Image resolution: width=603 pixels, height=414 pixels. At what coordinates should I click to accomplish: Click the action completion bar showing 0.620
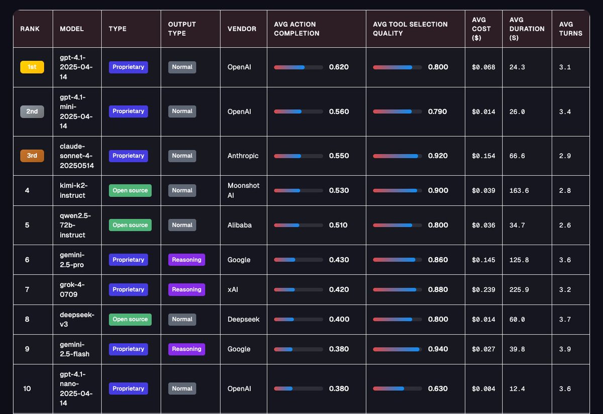click(298, 67)
